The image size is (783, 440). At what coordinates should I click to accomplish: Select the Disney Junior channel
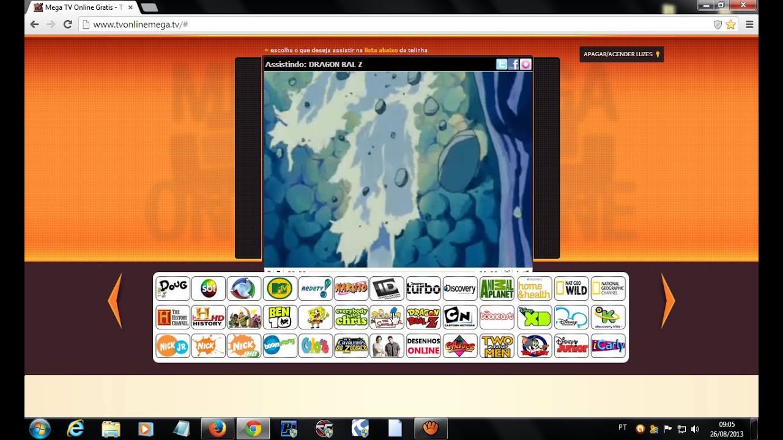(571, 346)
